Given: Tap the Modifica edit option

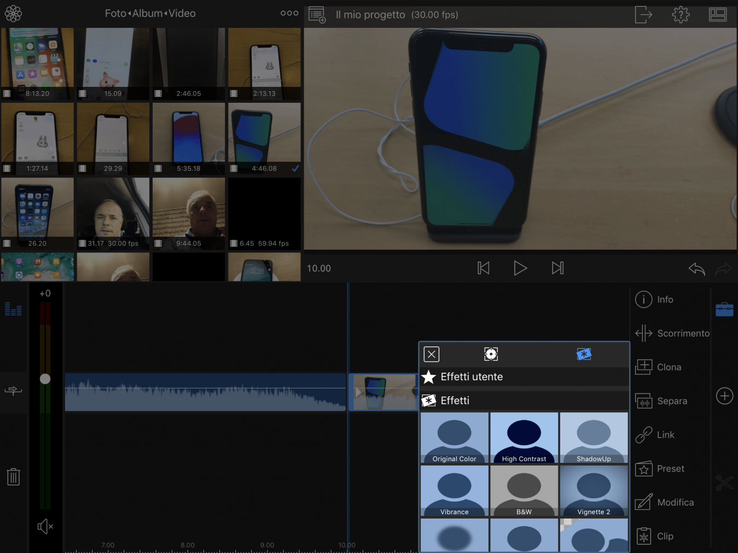Looking at the screenshot, I should (x=664, y=503).
